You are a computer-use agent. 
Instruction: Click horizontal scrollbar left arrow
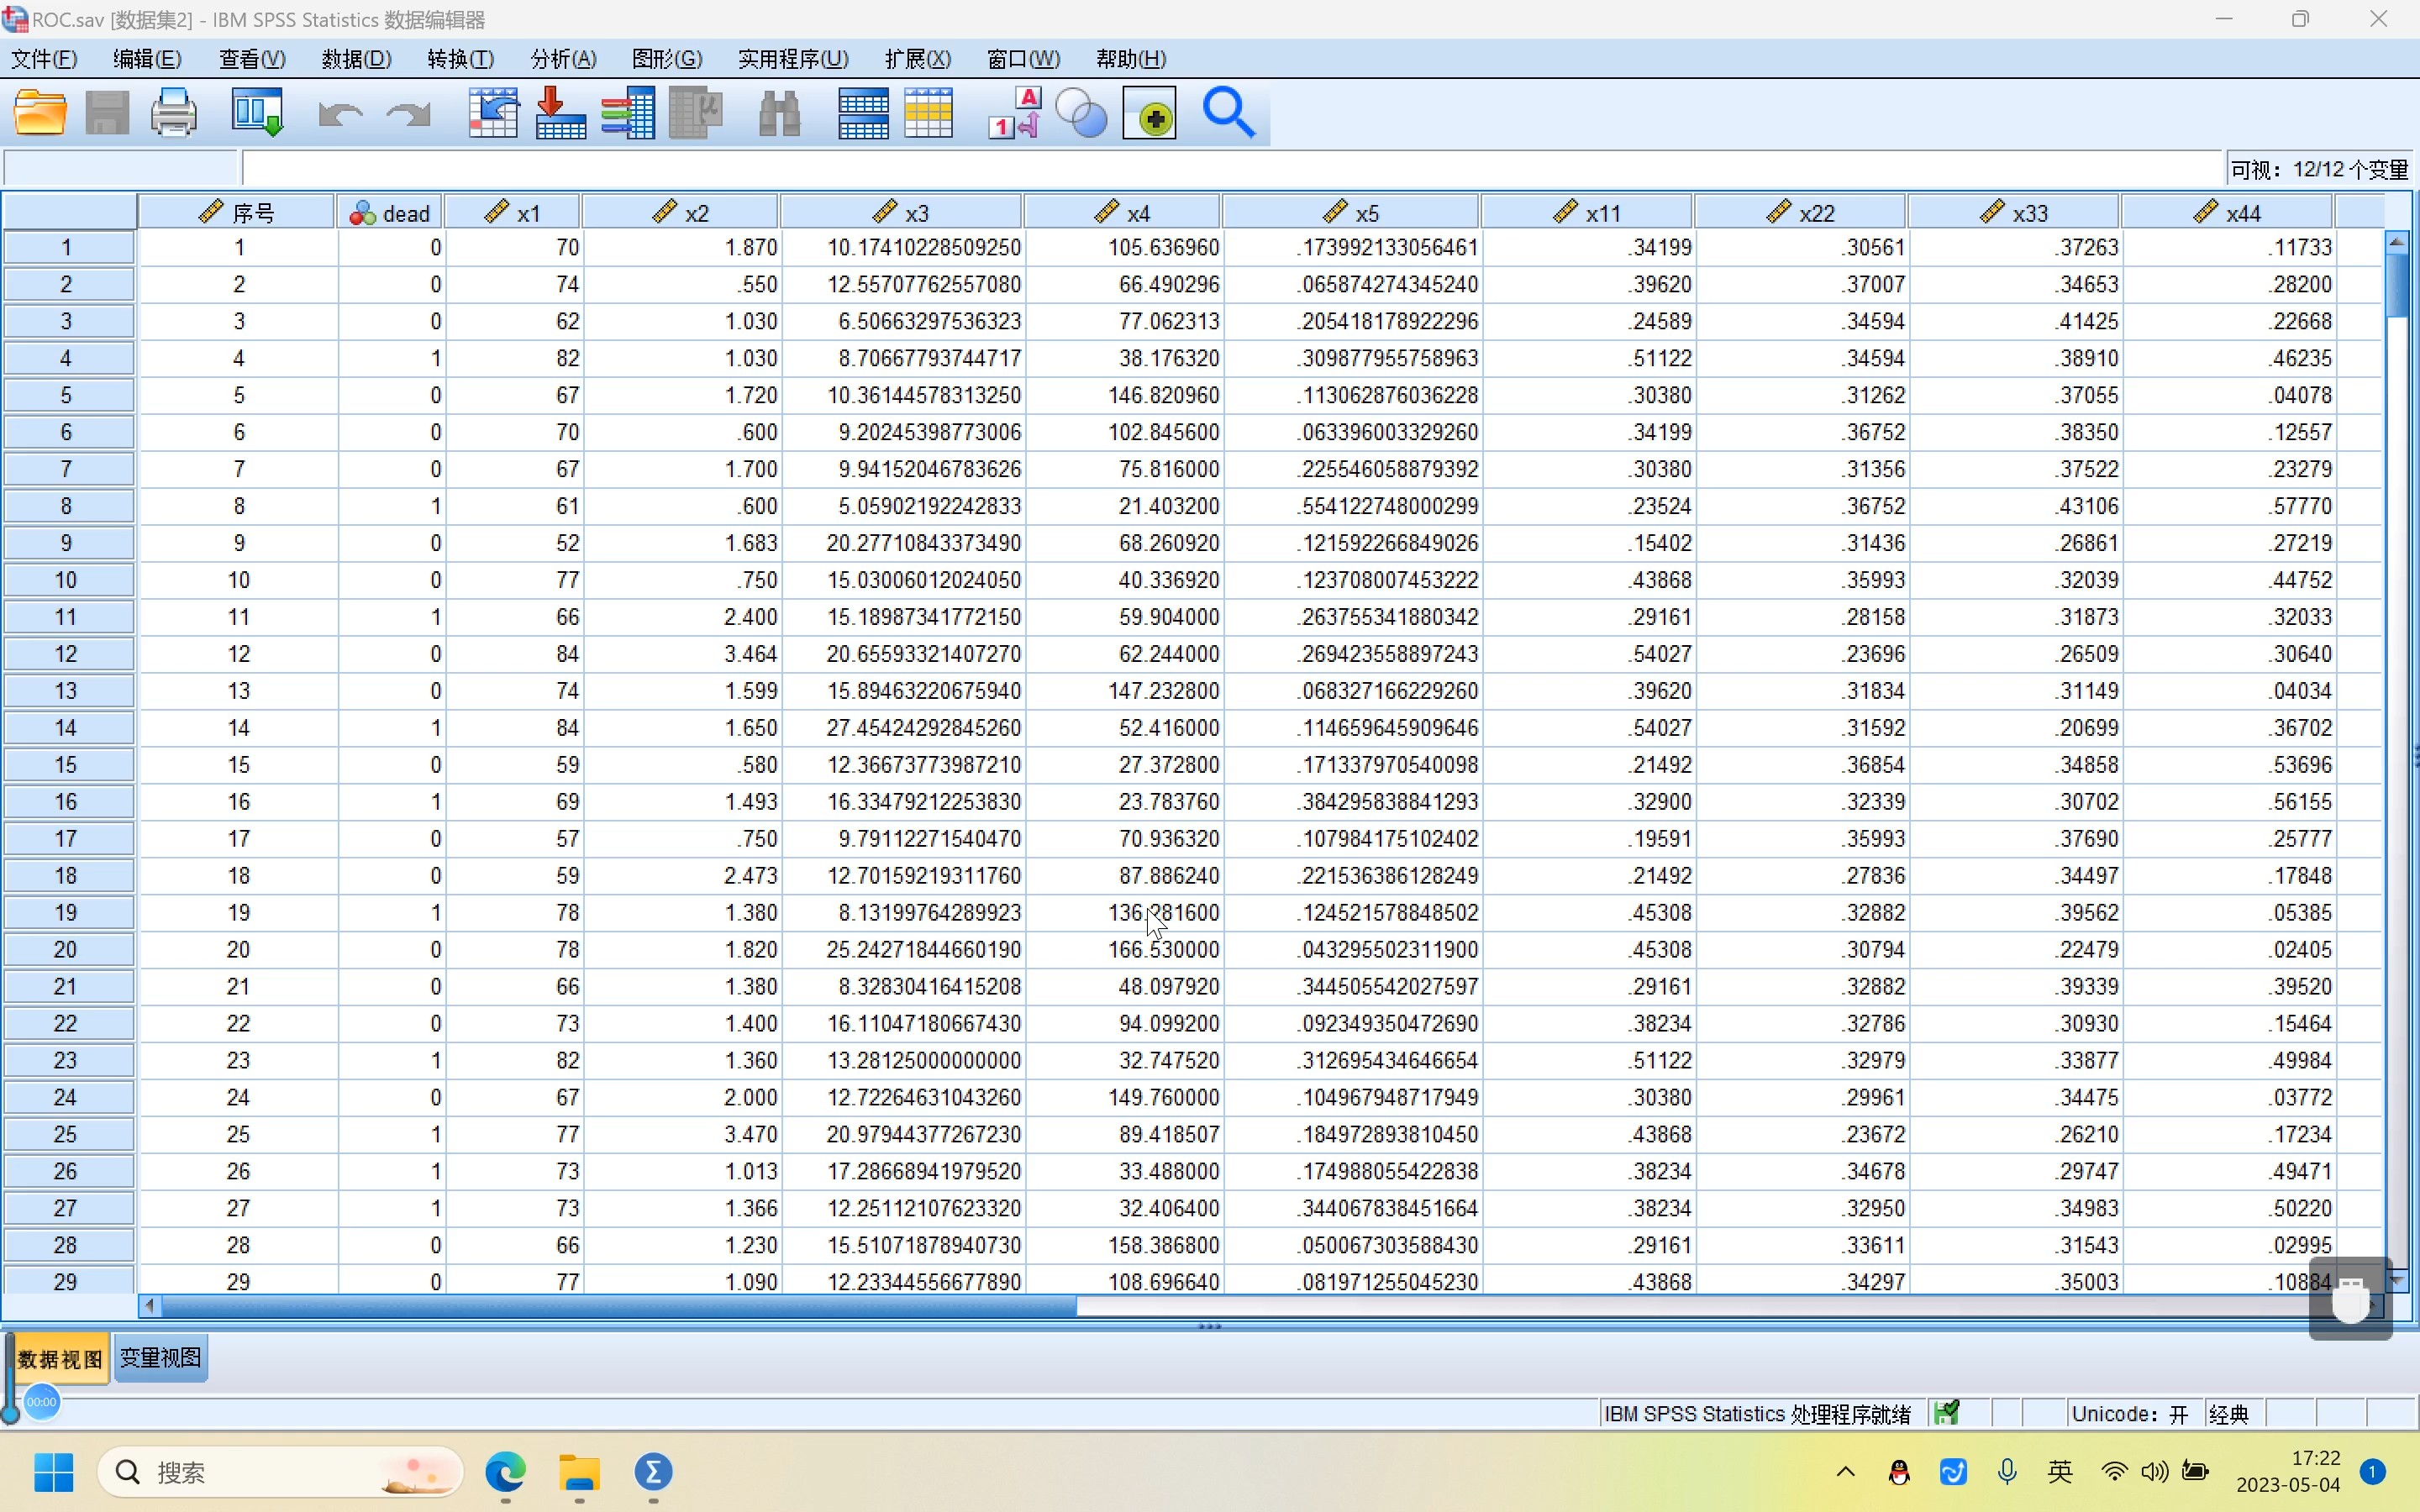[150, 1305]
